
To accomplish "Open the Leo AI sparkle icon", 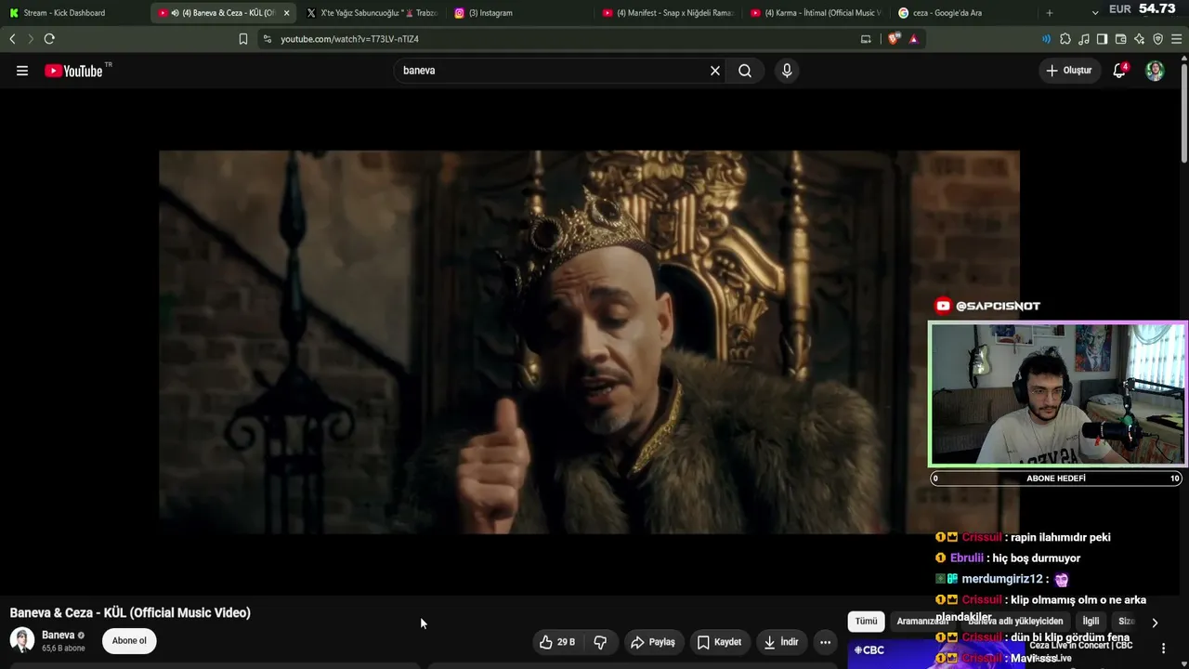I will pyautogui.click(x=1139, y=39).
